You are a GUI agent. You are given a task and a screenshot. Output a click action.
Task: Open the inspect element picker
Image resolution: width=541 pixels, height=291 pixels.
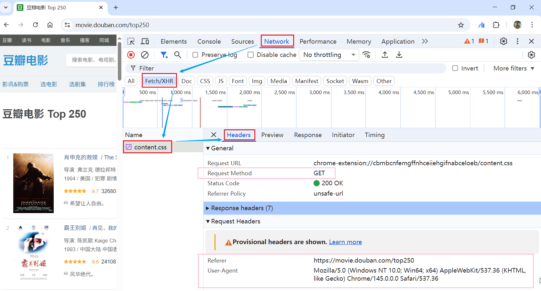click(x=131, y=41)
